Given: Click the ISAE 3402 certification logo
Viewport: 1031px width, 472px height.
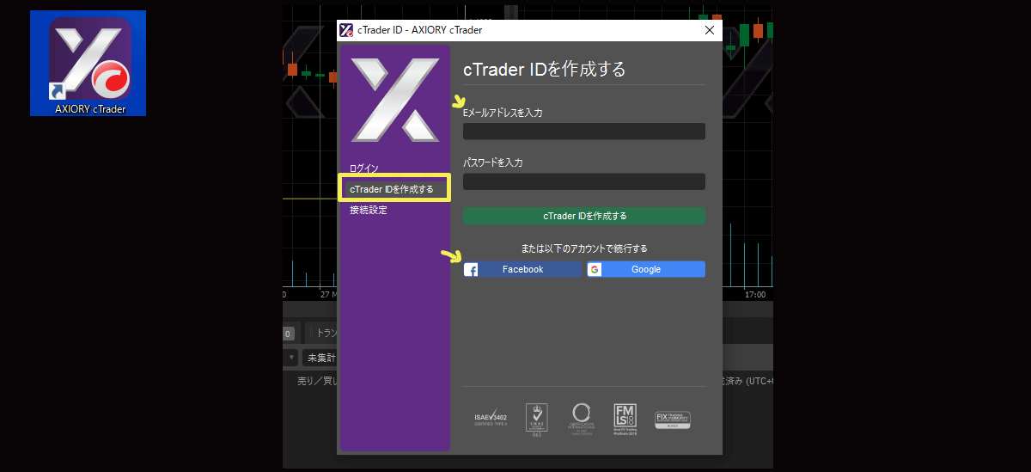Looking at the screenshot, I should coord(491,419).
